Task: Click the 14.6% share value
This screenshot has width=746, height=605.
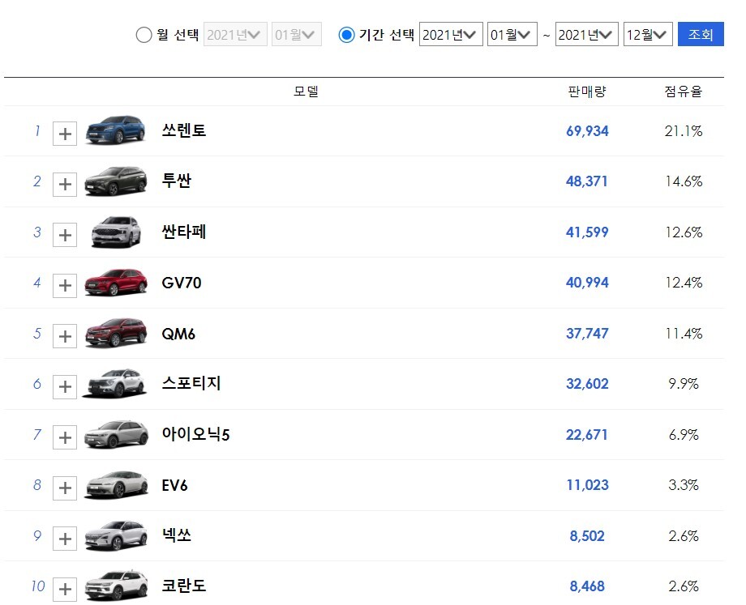Action: [x=684, y=181]
